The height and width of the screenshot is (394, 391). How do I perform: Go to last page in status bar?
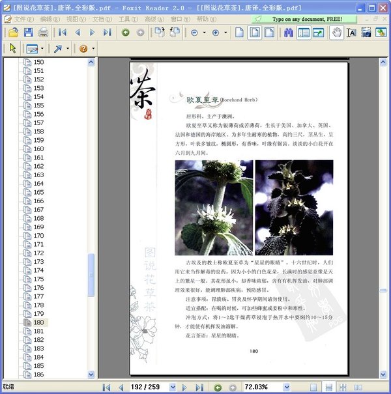pyautogui.click(x=199, y=387)
